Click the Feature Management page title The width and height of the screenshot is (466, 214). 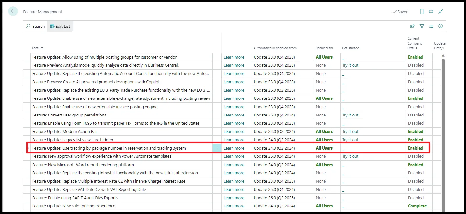pos(43,12)
